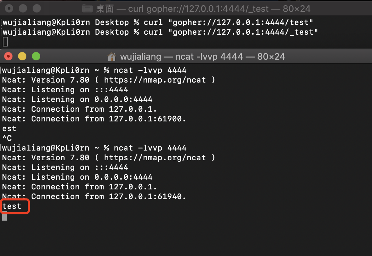Close the ncat terminal window with red button

point(8,56)
